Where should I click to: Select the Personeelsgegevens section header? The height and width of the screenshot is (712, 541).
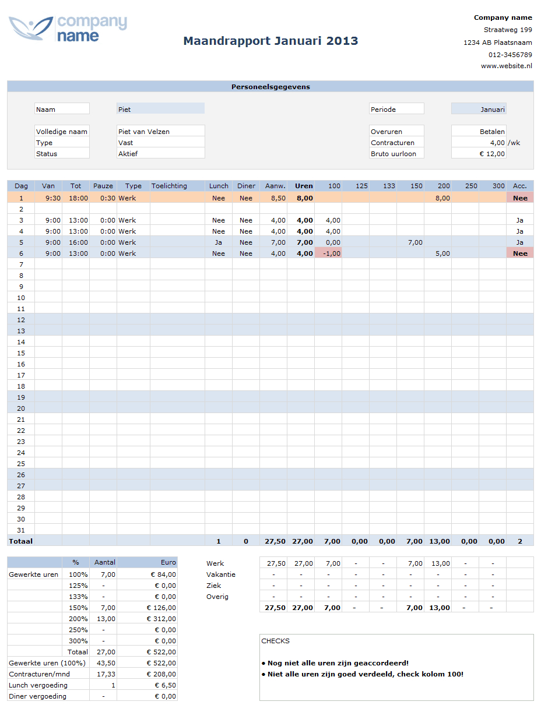tap(270, 87)
